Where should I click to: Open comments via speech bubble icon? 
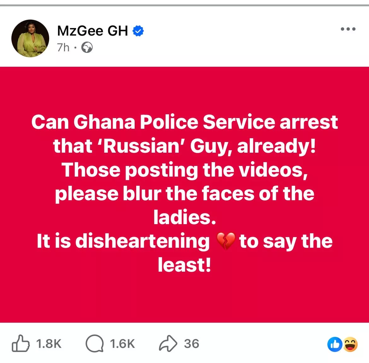tap(95, 343)
